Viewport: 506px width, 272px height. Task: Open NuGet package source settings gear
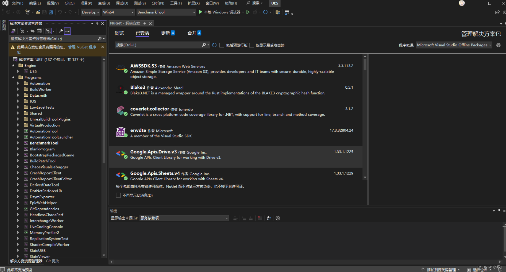[x=498, y=45]
